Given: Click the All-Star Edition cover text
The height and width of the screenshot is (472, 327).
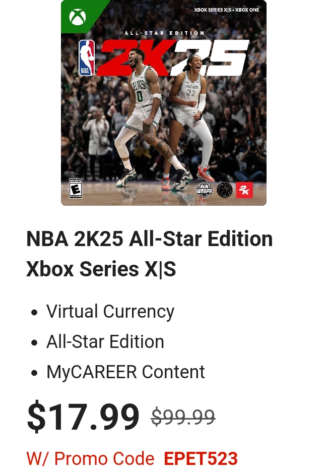Looking at the screenshot, I should point(165,33).
